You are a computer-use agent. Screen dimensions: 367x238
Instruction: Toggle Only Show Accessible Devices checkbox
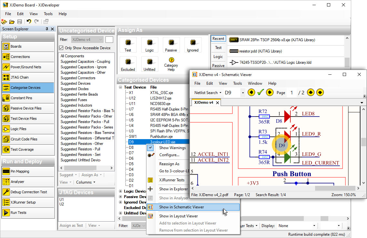61,48
